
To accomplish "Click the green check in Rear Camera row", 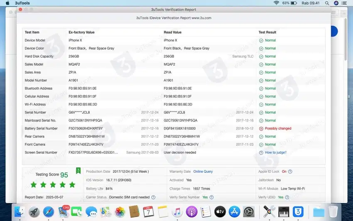I will pos(261,137).
